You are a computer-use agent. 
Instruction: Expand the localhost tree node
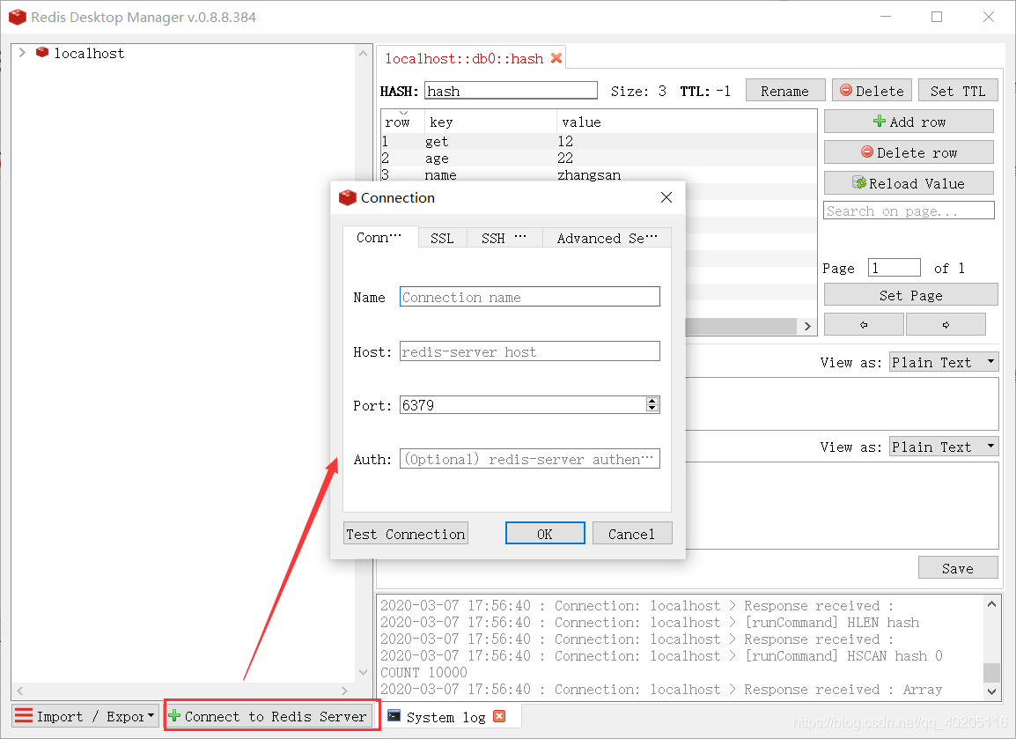click(x=22, y=53)
